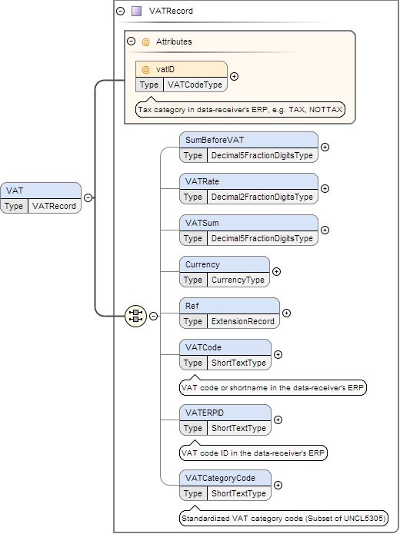
Task: Expand the vatID attribute details
Action: point(235,77)
